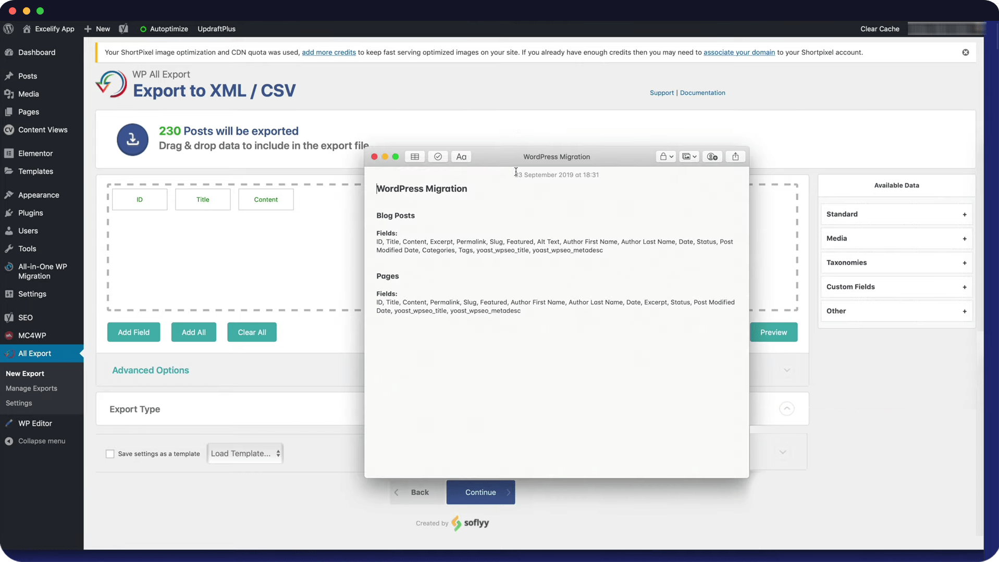Click the Blog Posts heading in Notes

(396, 216)
